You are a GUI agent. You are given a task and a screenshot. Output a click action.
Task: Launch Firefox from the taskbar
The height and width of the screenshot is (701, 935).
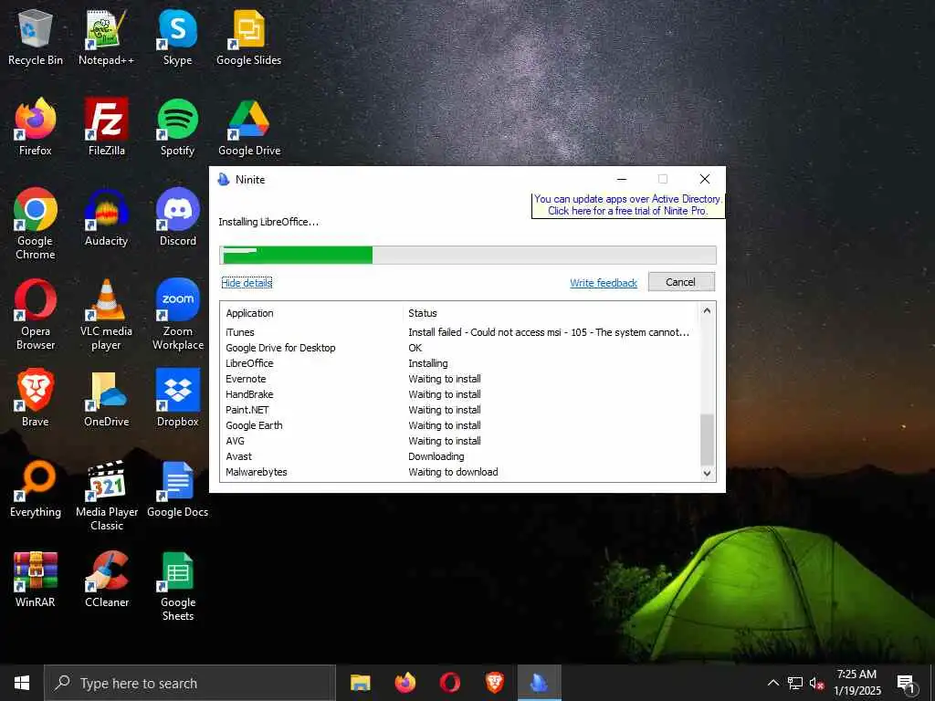coord(404,683)
